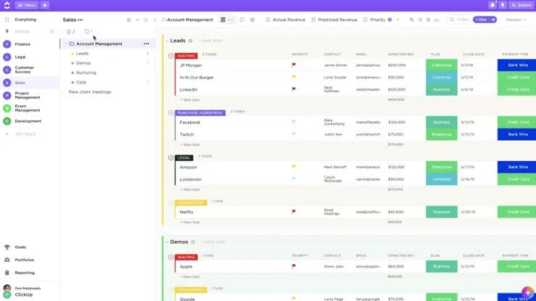Image resolution: width=536 pixels, height=301 pixels.
Task: Remove the active 1 filter chip
Action: pyautogui.click(x=494, y=20)
